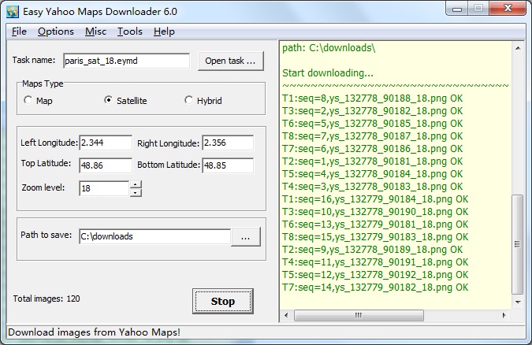Browse for save folder with ellipsis button
This screenshot has height=345, width=532.
(x=246, y=237)
